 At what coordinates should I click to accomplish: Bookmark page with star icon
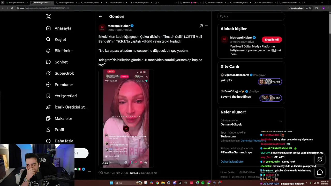pos(307,8)
